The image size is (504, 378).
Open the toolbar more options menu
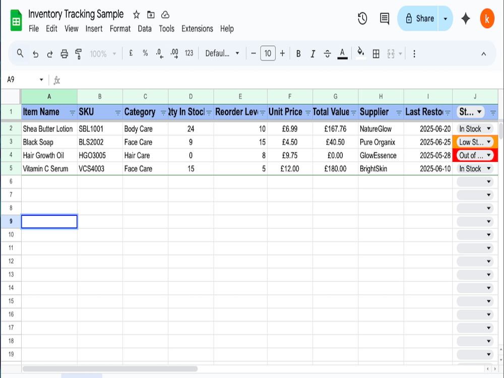point(414,54)
